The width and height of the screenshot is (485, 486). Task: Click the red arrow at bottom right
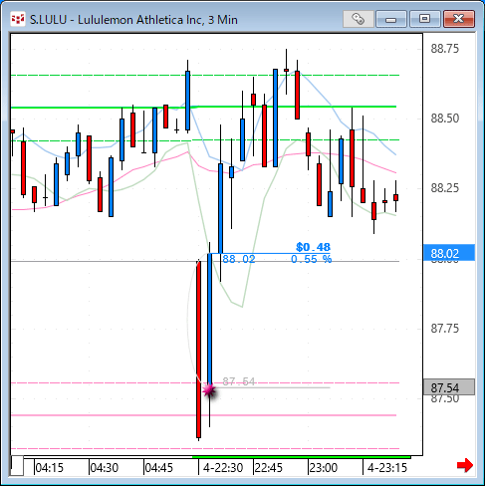tap(464, 465)
